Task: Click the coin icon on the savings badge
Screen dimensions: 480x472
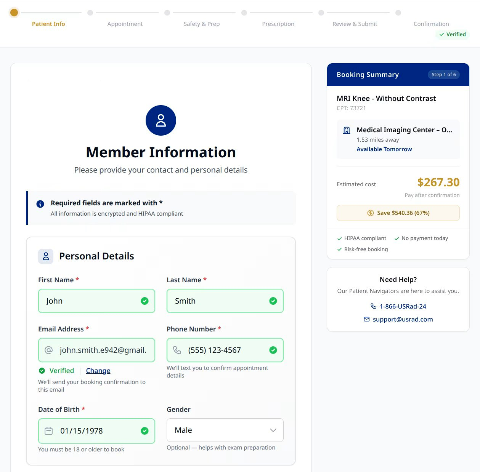Action: 370,213
